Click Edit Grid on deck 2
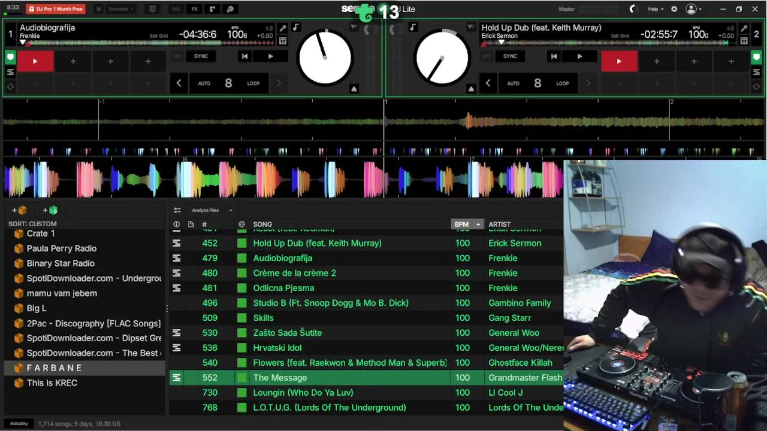Viewport: 767px width, 431px height. tap(620, 36)
